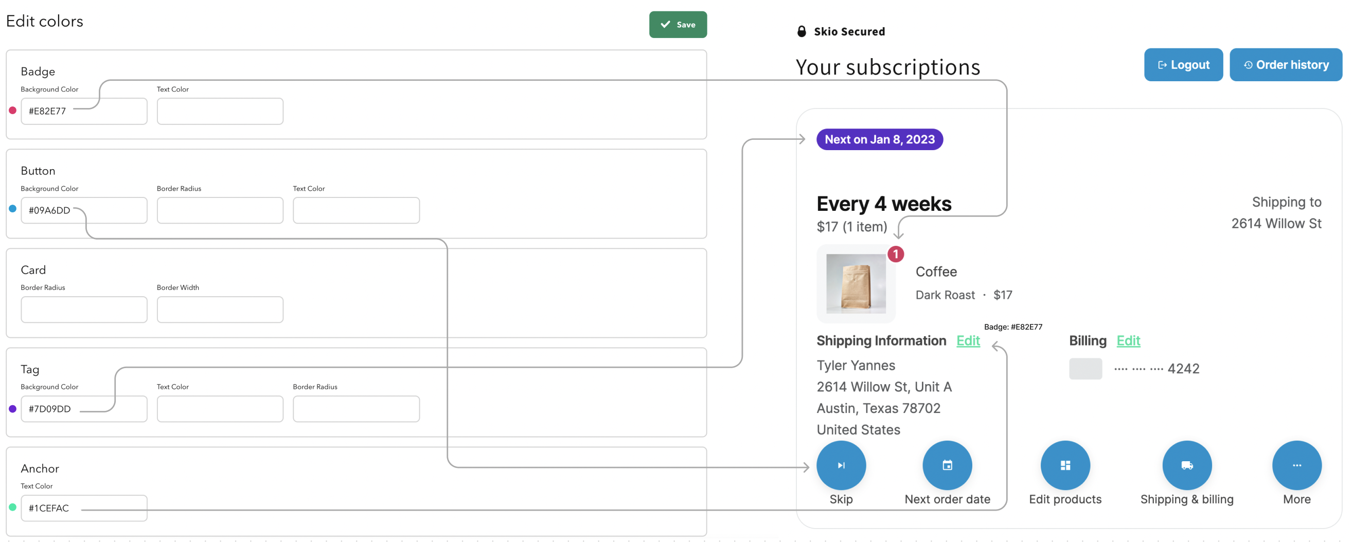Click the Shipping & billing truck icon
The height and width of the screenshot is (543, 1353).
pos(1186,465)
